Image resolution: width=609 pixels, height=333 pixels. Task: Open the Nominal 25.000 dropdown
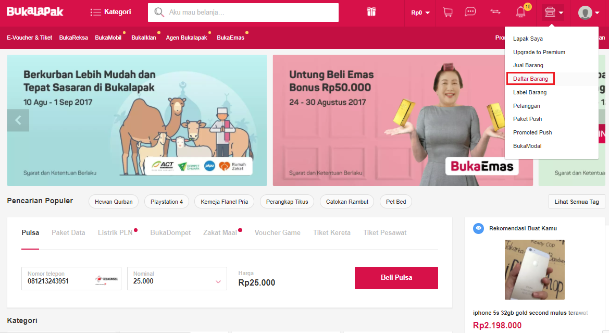click(177, 278)
